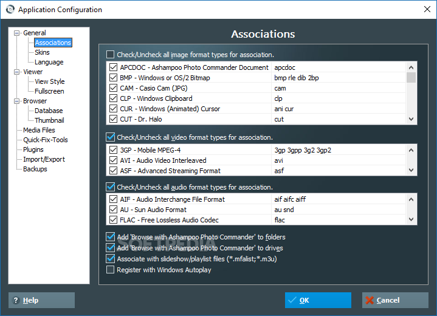This screenshot has height=316, width=437.
Task: Select the General tree item
Action: click(35, 33)
